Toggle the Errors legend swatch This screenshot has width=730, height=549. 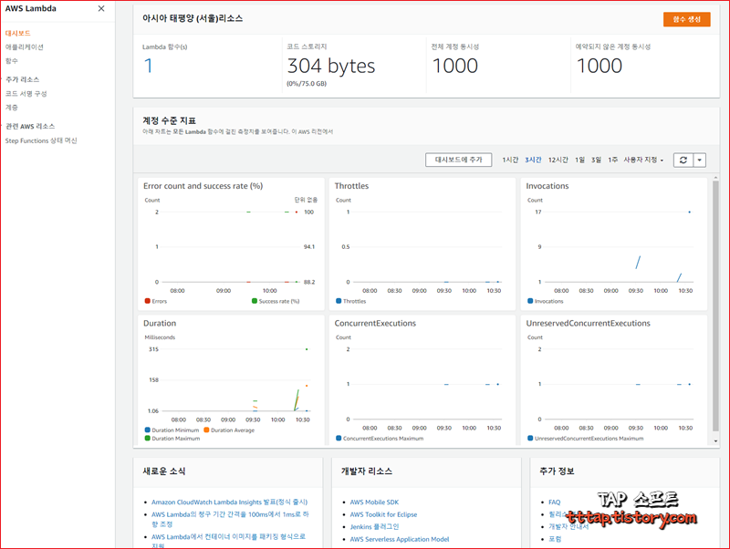coord(147,301)
